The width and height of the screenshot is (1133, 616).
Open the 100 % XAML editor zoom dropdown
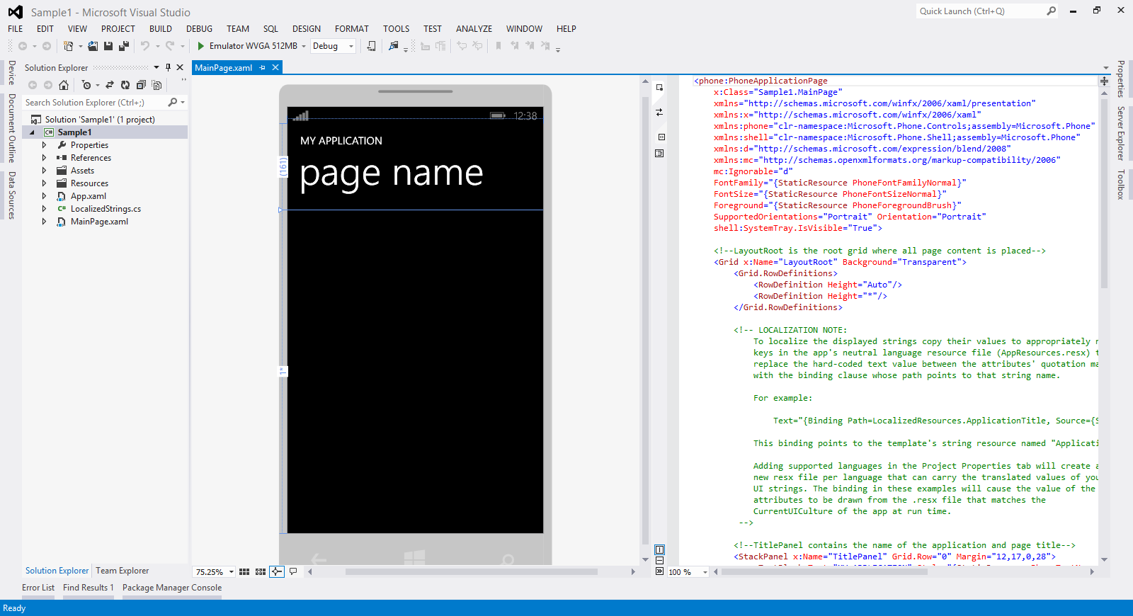[x=705, y=572]
